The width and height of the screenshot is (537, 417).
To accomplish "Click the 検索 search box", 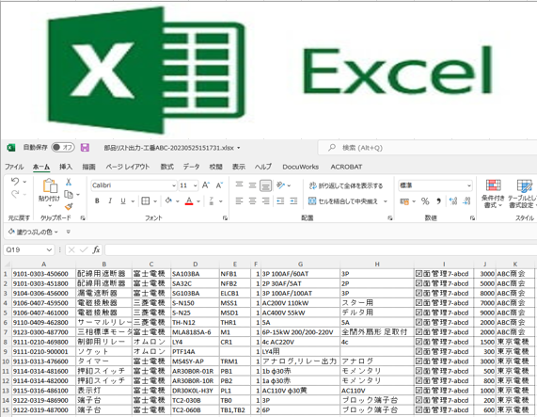I will [427, 148].
